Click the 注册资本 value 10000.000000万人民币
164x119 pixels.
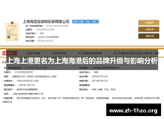[28, 81]
